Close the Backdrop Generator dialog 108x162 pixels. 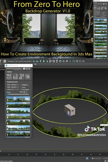pyautogui.click(x=30, y=65)
